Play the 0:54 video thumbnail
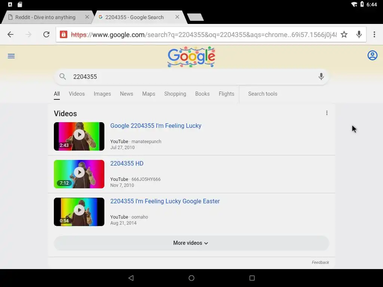The width and height of the screenshot is (383, 287). point(79,212)
